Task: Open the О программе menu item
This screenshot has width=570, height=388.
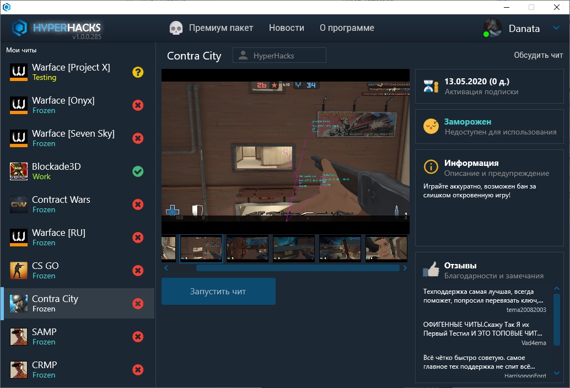Action: tap(347, 28)
